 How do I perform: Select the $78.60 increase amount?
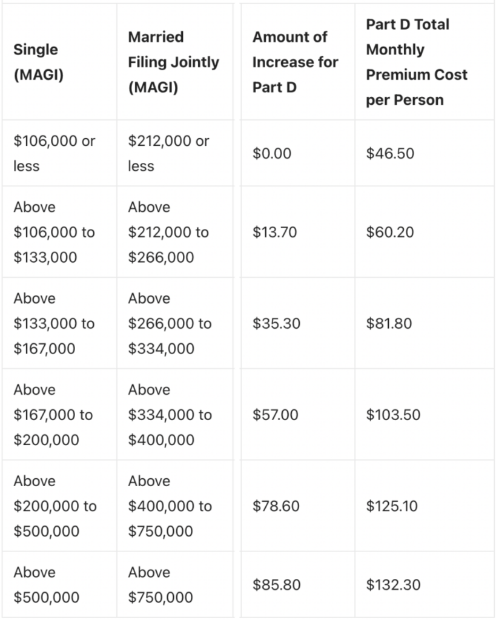click(276, 506)
